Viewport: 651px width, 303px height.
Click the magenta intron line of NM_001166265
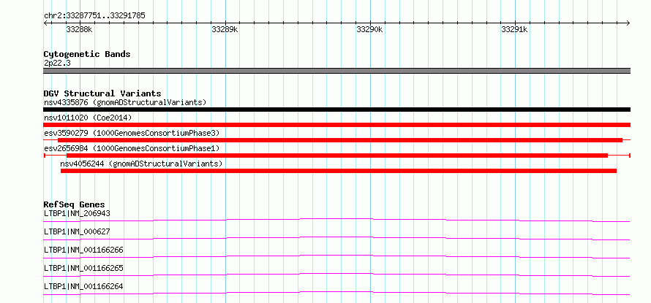(336, 274)
